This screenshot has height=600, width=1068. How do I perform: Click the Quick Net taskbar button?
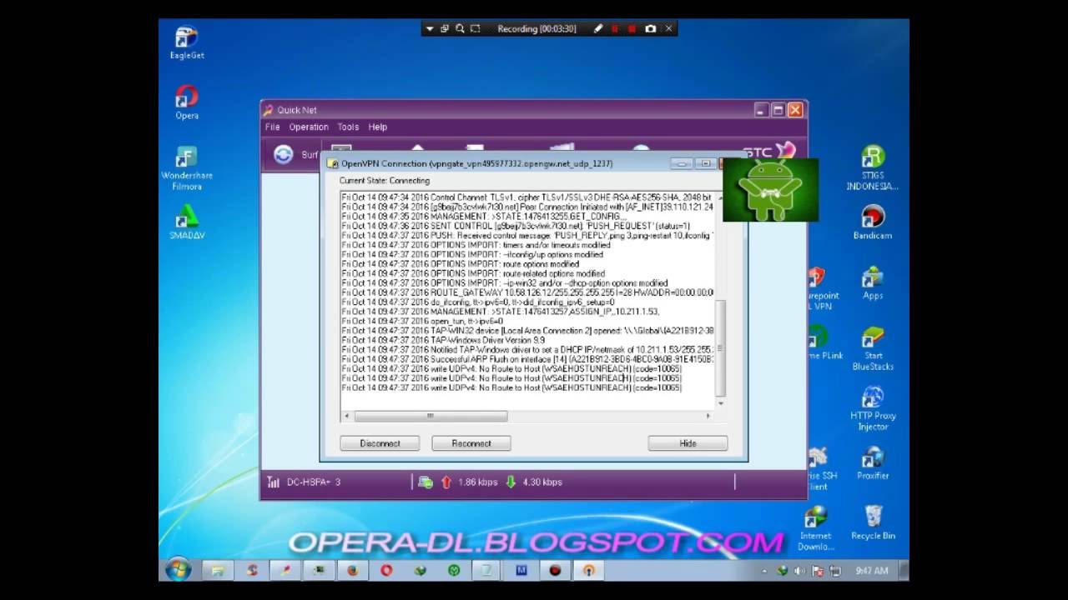point(285,571)
